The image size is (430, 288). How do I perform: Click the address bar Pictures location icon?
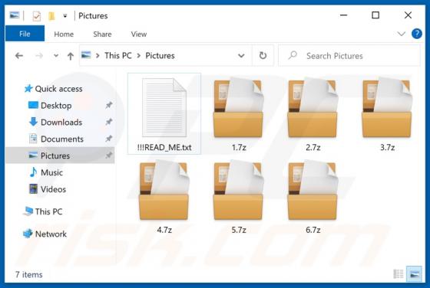point(86,55)
